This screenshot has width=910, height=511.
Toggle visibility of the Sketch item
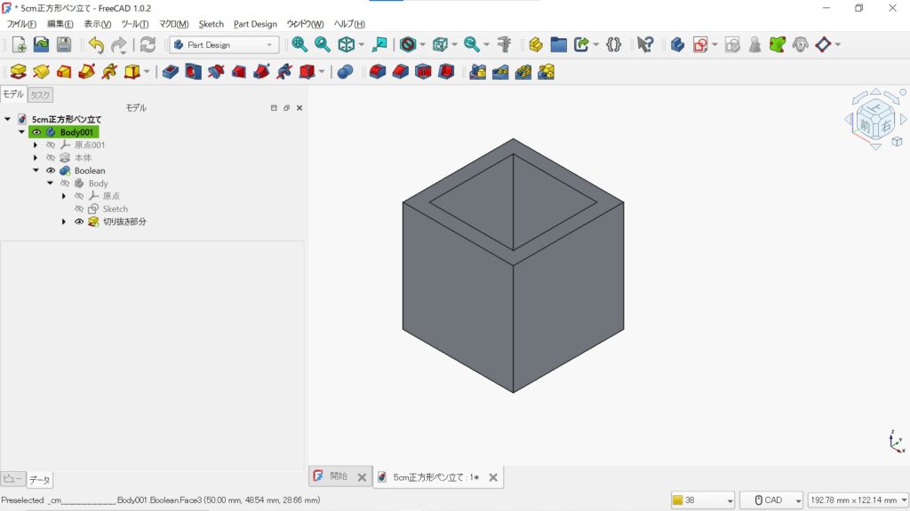(x=78, y=209)
